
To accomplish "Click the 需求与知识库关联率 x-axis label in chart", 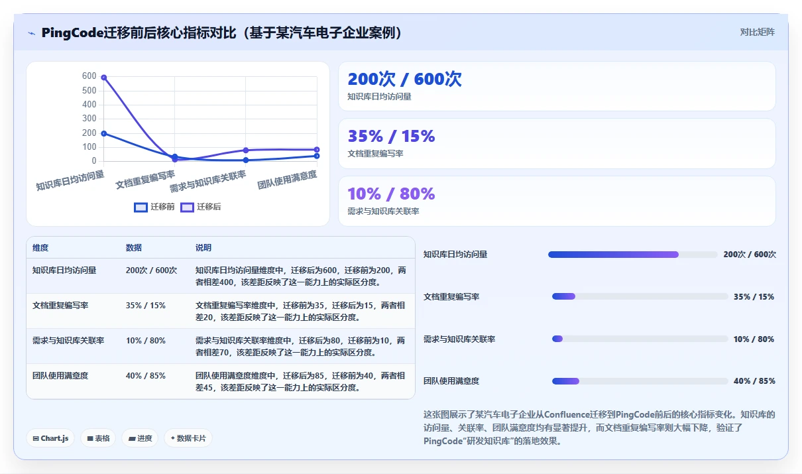I will click(x=208, y=180).
